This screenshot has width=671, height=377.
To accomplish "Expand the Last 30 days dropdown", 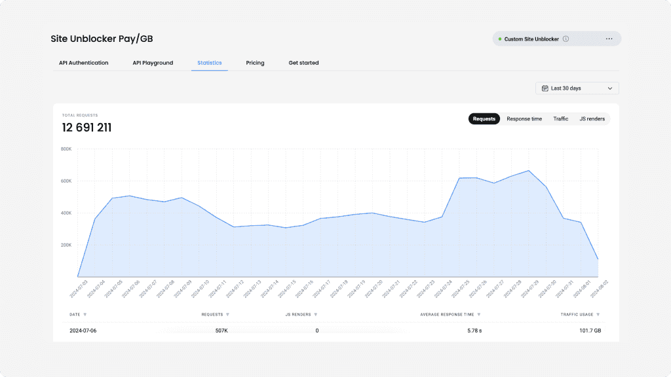I will [610, 88].
